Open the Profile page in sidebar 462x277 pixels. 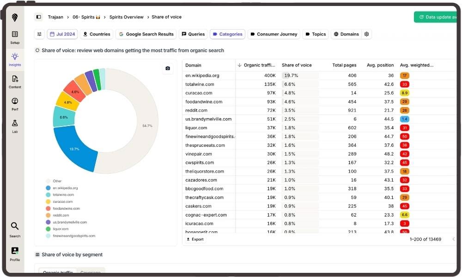tap(15, 254)
